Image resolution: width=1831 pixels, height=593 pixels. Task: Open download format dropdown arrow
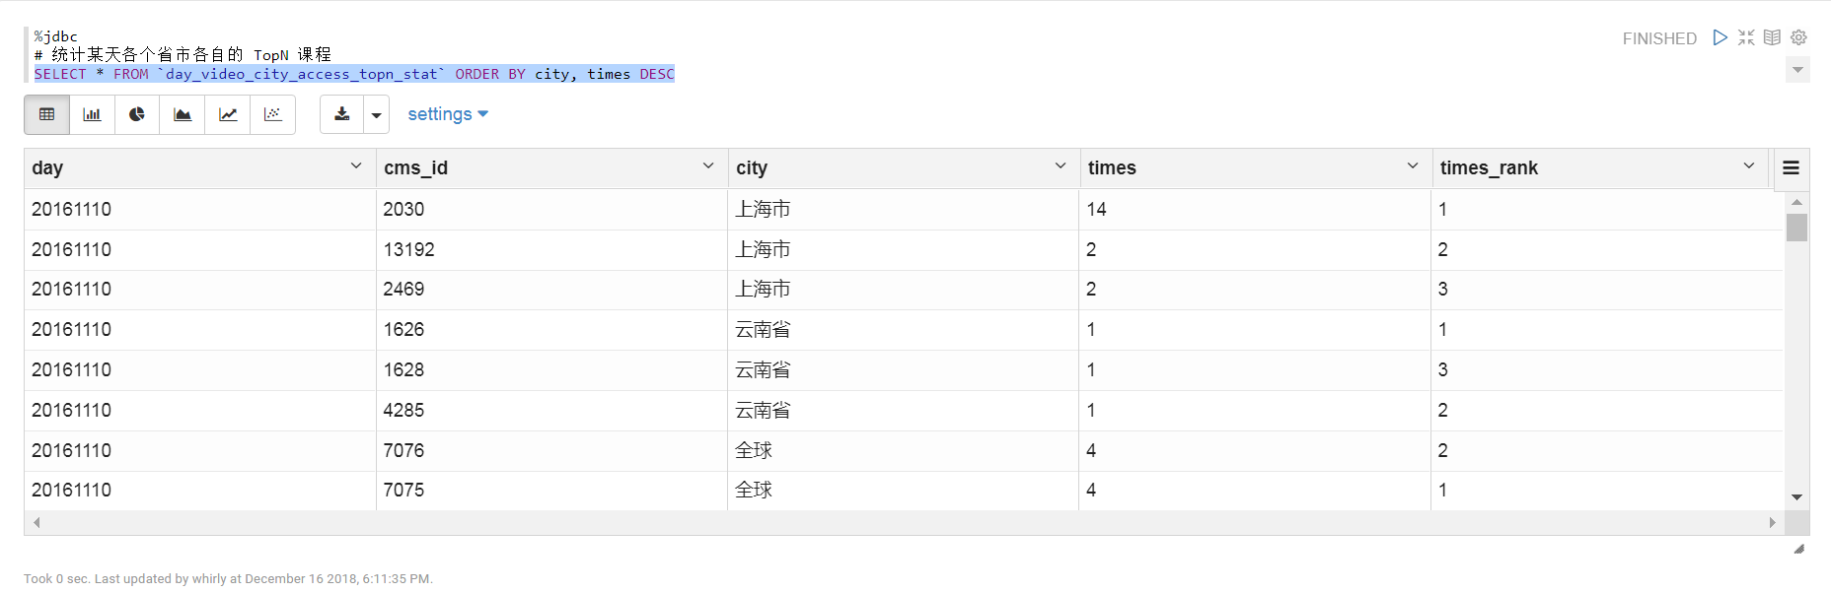click(376, 114)
